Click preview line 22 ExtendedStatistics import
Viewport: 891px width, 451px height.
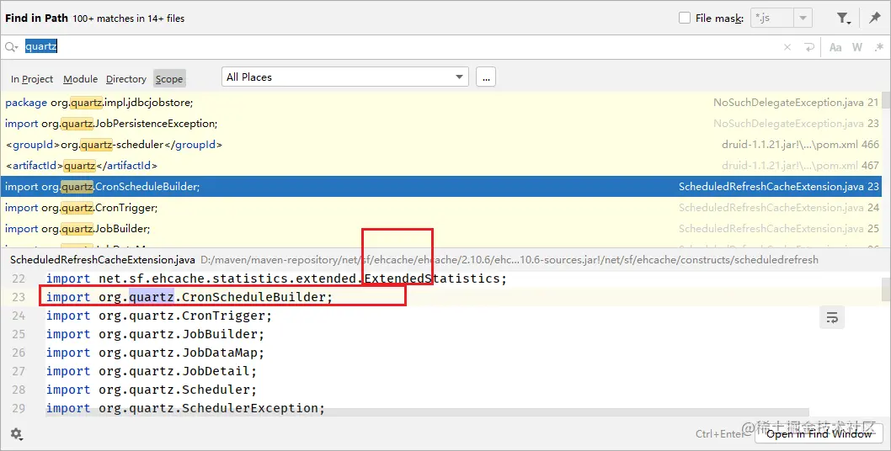pyautogui.click(x=276, y=279)
